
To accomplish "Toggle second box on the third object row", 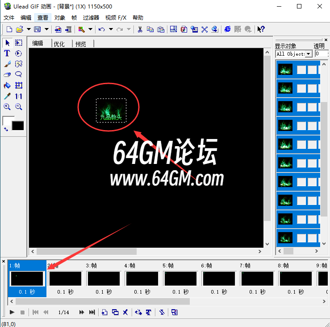I will tap(312, 107).
